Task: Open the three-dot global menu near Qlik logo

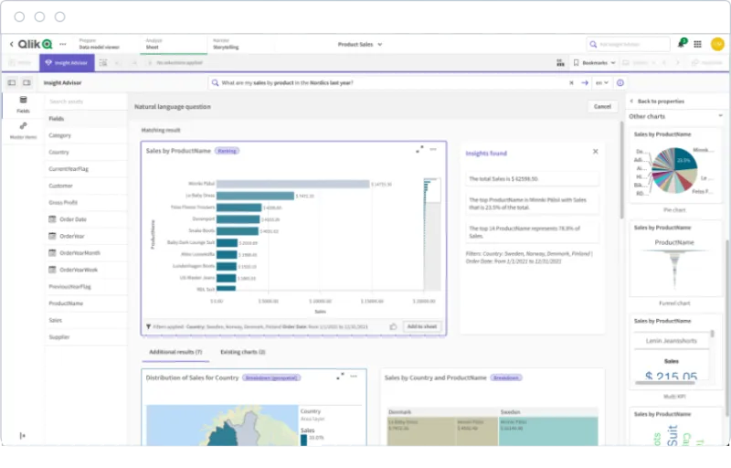Action: [63, 44]
